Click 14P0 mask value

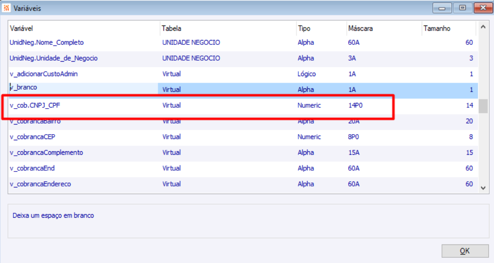355,106
